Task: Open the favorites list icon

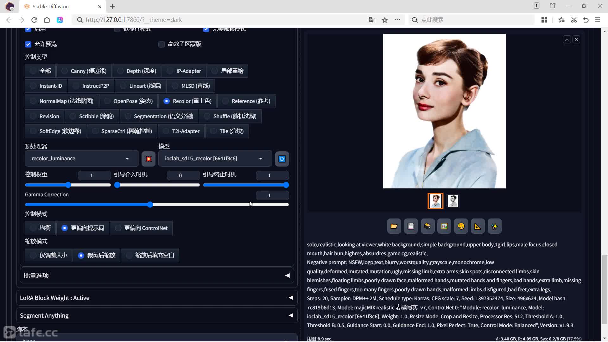Action: [561, 20]
